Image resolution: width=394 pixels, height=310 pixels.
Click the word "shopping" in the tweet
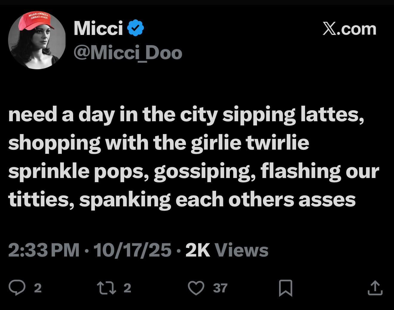coord(54,143)
